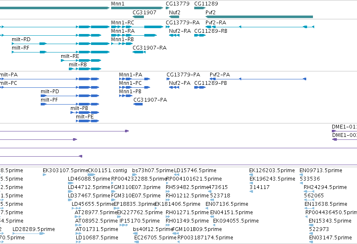Click EST EN13638.5prime
The width and height of the screenshot is (357, 244).
[x=326, y=204]
